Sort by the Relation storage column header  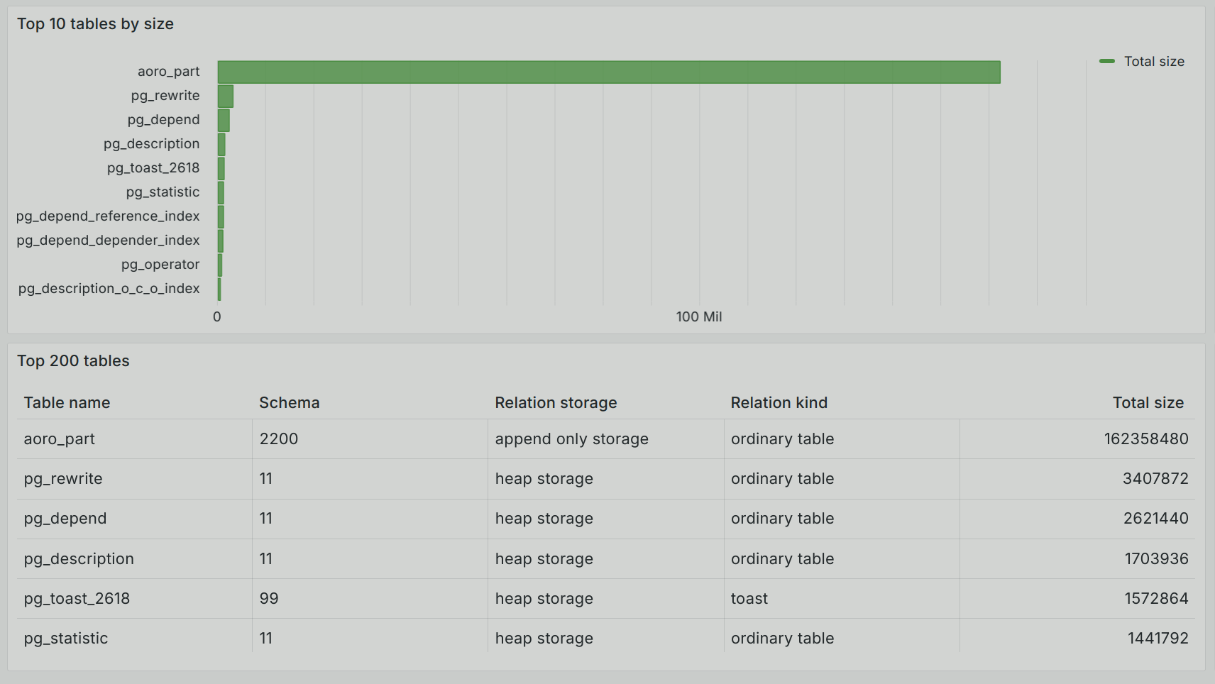coord(556,402)
